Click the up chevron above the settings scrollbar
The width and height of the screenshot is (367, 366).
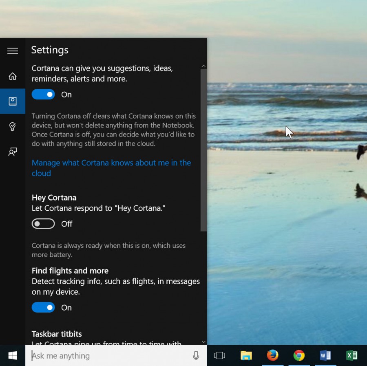pos(203,65)
